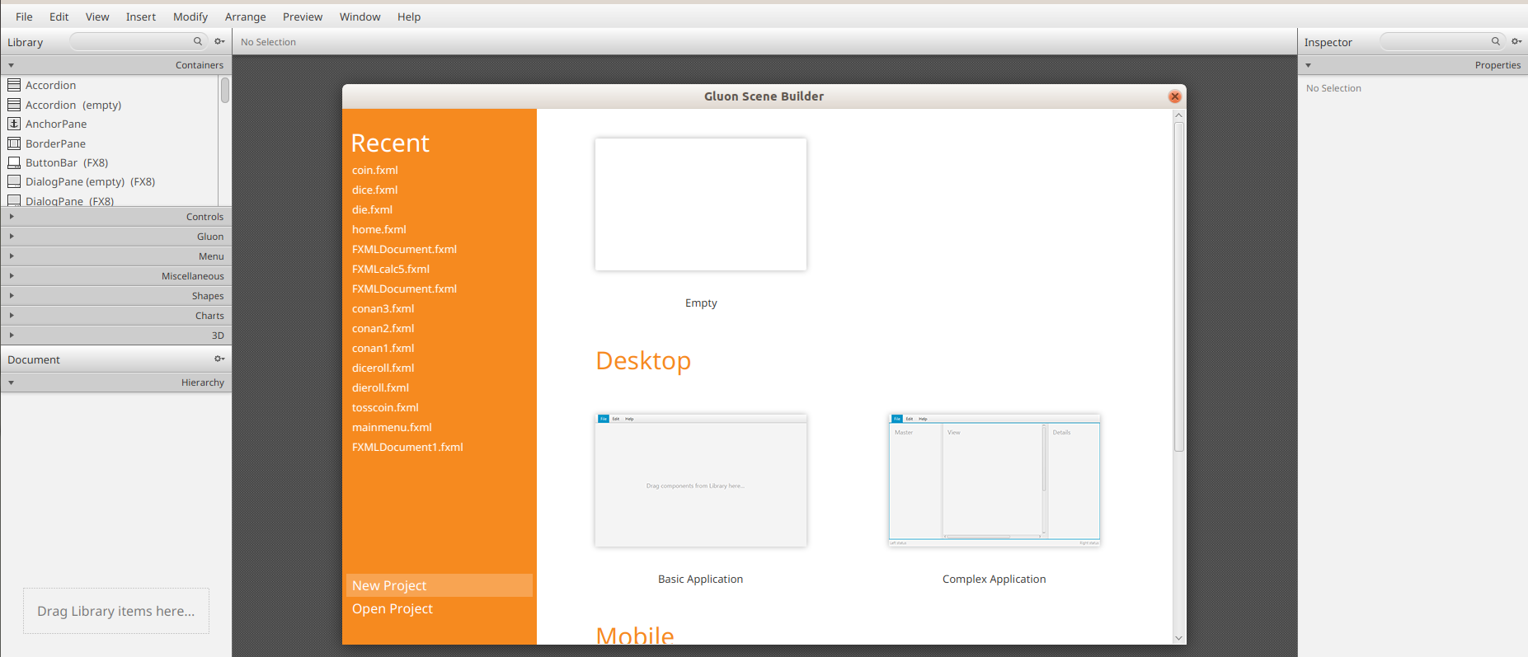Choose the Complex Application template thumbnail
Viewport: 1528px width, 657px height.
coord(994,481)
